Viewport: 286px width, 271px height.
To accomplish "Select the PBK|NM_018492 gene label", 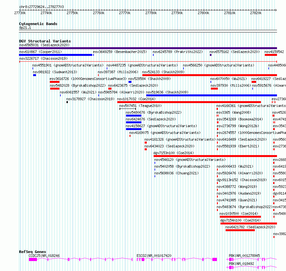I will [x=241, y=264].
